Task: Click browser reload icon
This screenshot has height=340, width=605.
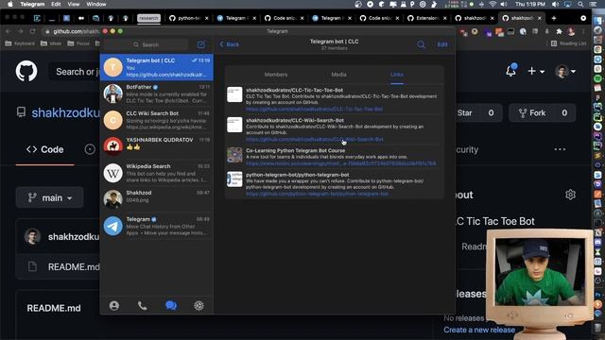Action: (32, 31)
